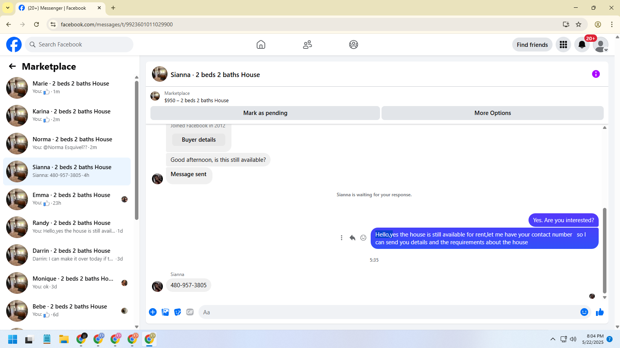
Task: Open Darrin's conversation
Action: (x=67, y=255)
